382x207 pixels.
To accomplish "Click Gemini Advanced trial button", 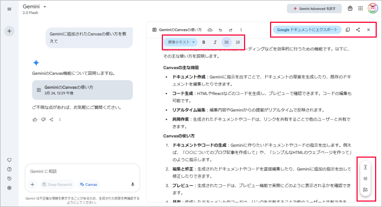I will 314,8.
